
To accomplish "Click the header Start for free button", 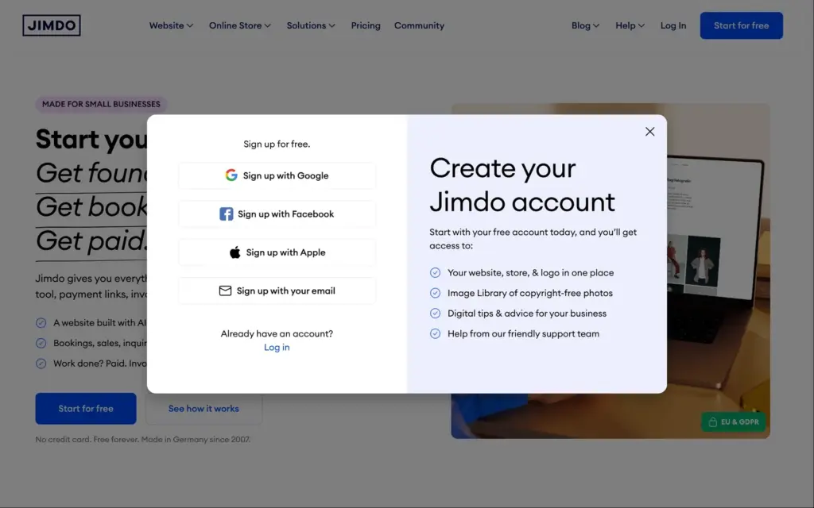I will tap(742, 25).
